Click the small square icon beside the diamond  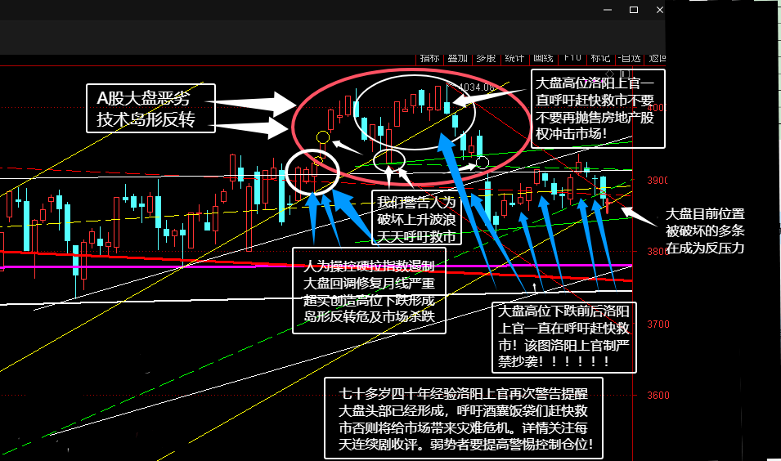tap(625, 74)
